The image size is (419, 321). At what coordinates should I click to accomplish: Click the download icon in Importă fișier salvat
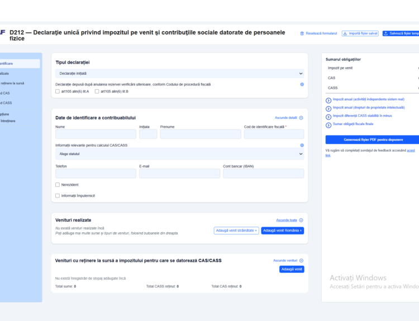coord(345,33)
